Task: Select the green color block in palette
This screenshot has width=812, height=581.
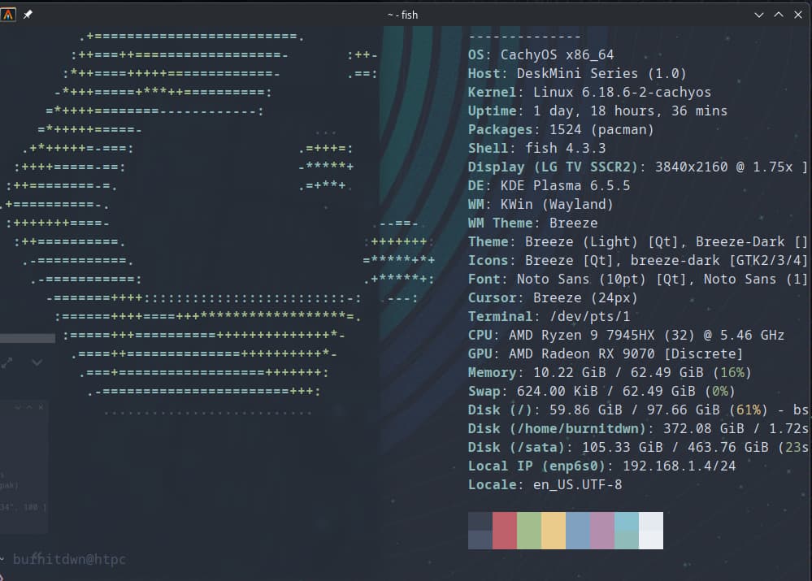Action: [529, 531]
